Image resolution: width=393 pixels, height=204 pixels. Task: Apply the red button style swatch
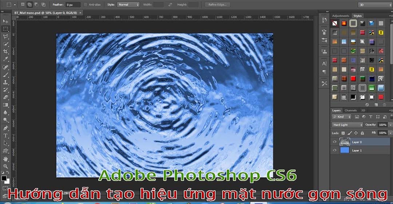353,78
